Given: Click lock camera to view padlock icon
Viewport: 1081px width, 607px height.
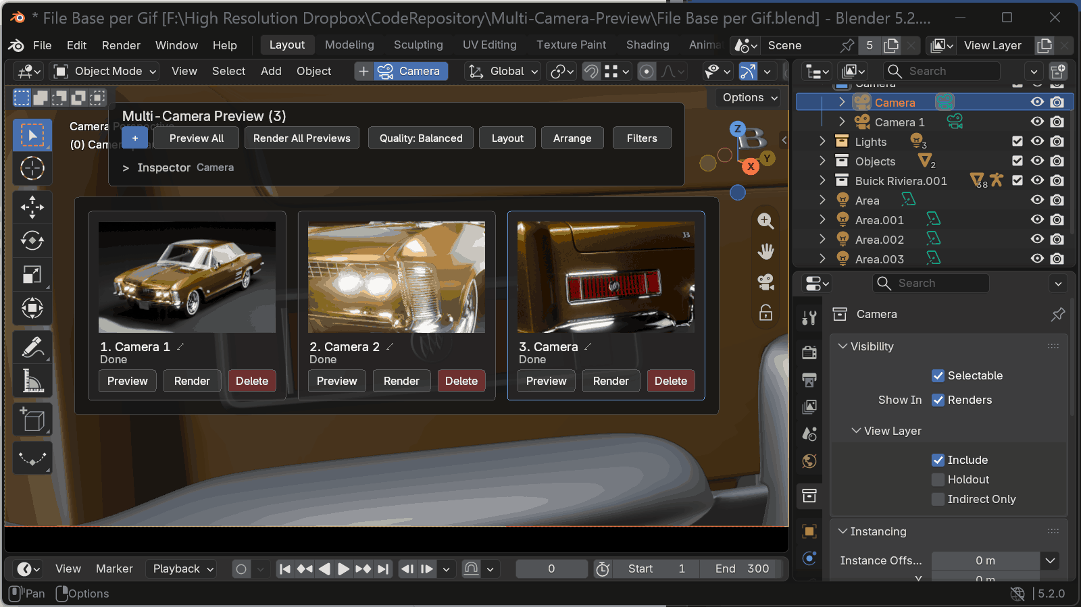Looking at the screenshot, I should click(x=765, y=313).
